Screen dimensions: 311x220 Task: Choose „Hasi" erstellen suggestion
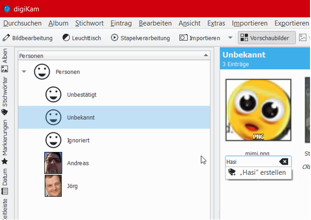(x=259, y=172)
